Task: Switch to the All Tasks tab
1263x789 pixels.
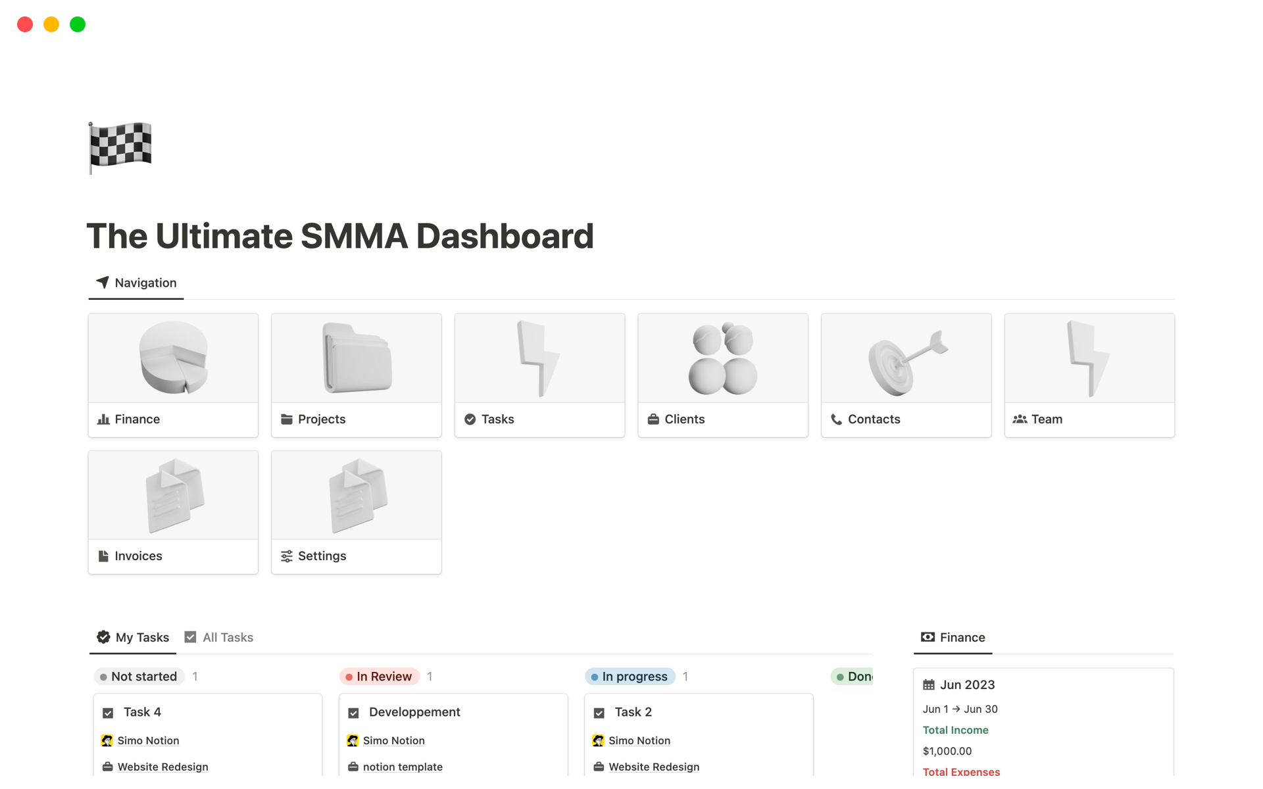Action: pyautogui.click(x=220, y=637)
